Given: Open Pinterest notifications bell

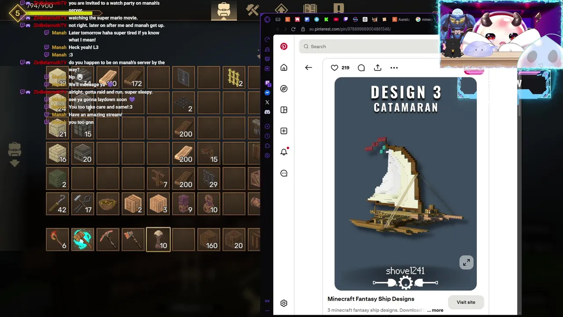Looking at the screenshot, I should coord(284,152).
